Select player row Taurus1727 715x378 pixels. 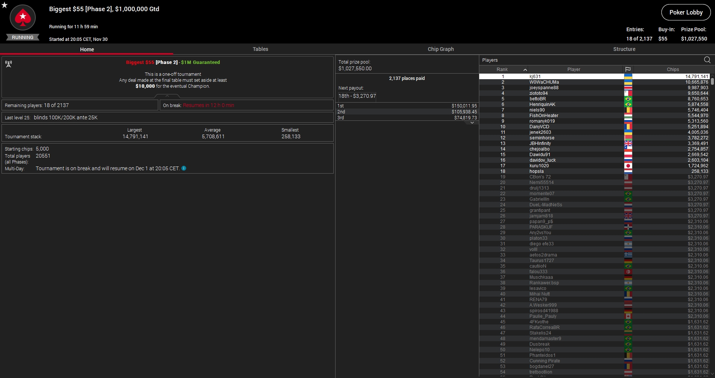(x=594, y=261)
